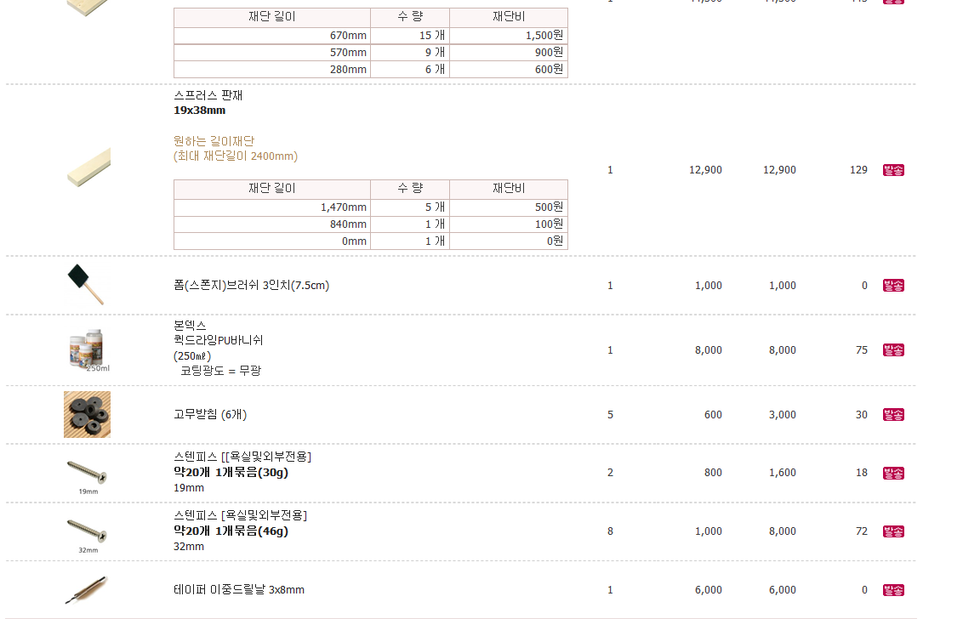
Task: Click the 약20개 1개묶음(30g) screw title
Action: pos(231,473)
